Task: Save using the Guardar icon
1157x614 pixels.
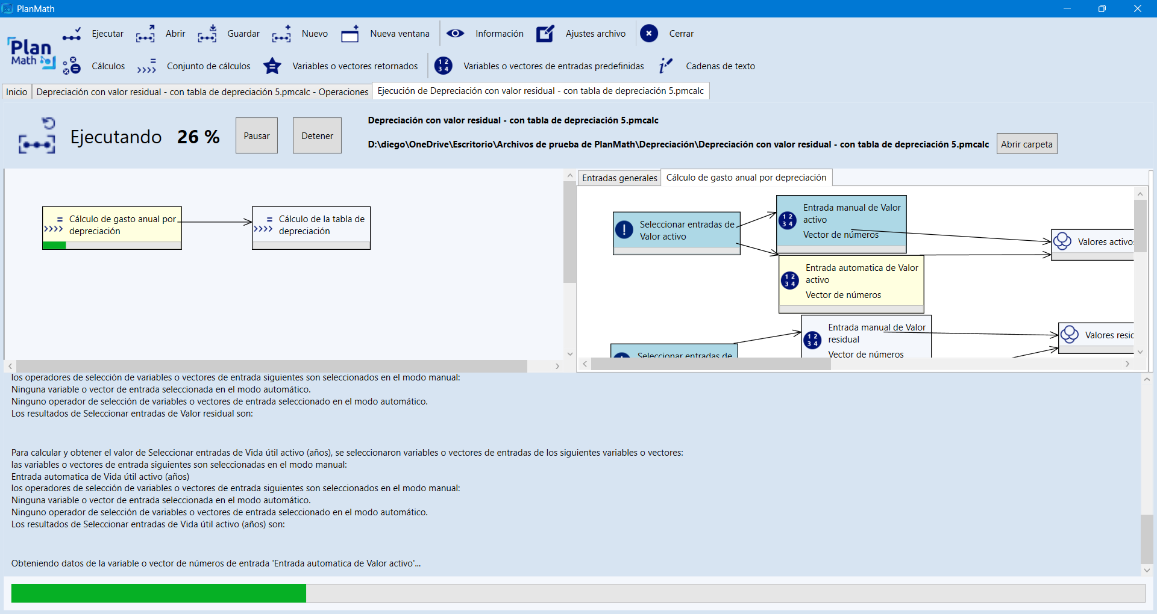Action: pyautogui.click(x=207, y=34)
